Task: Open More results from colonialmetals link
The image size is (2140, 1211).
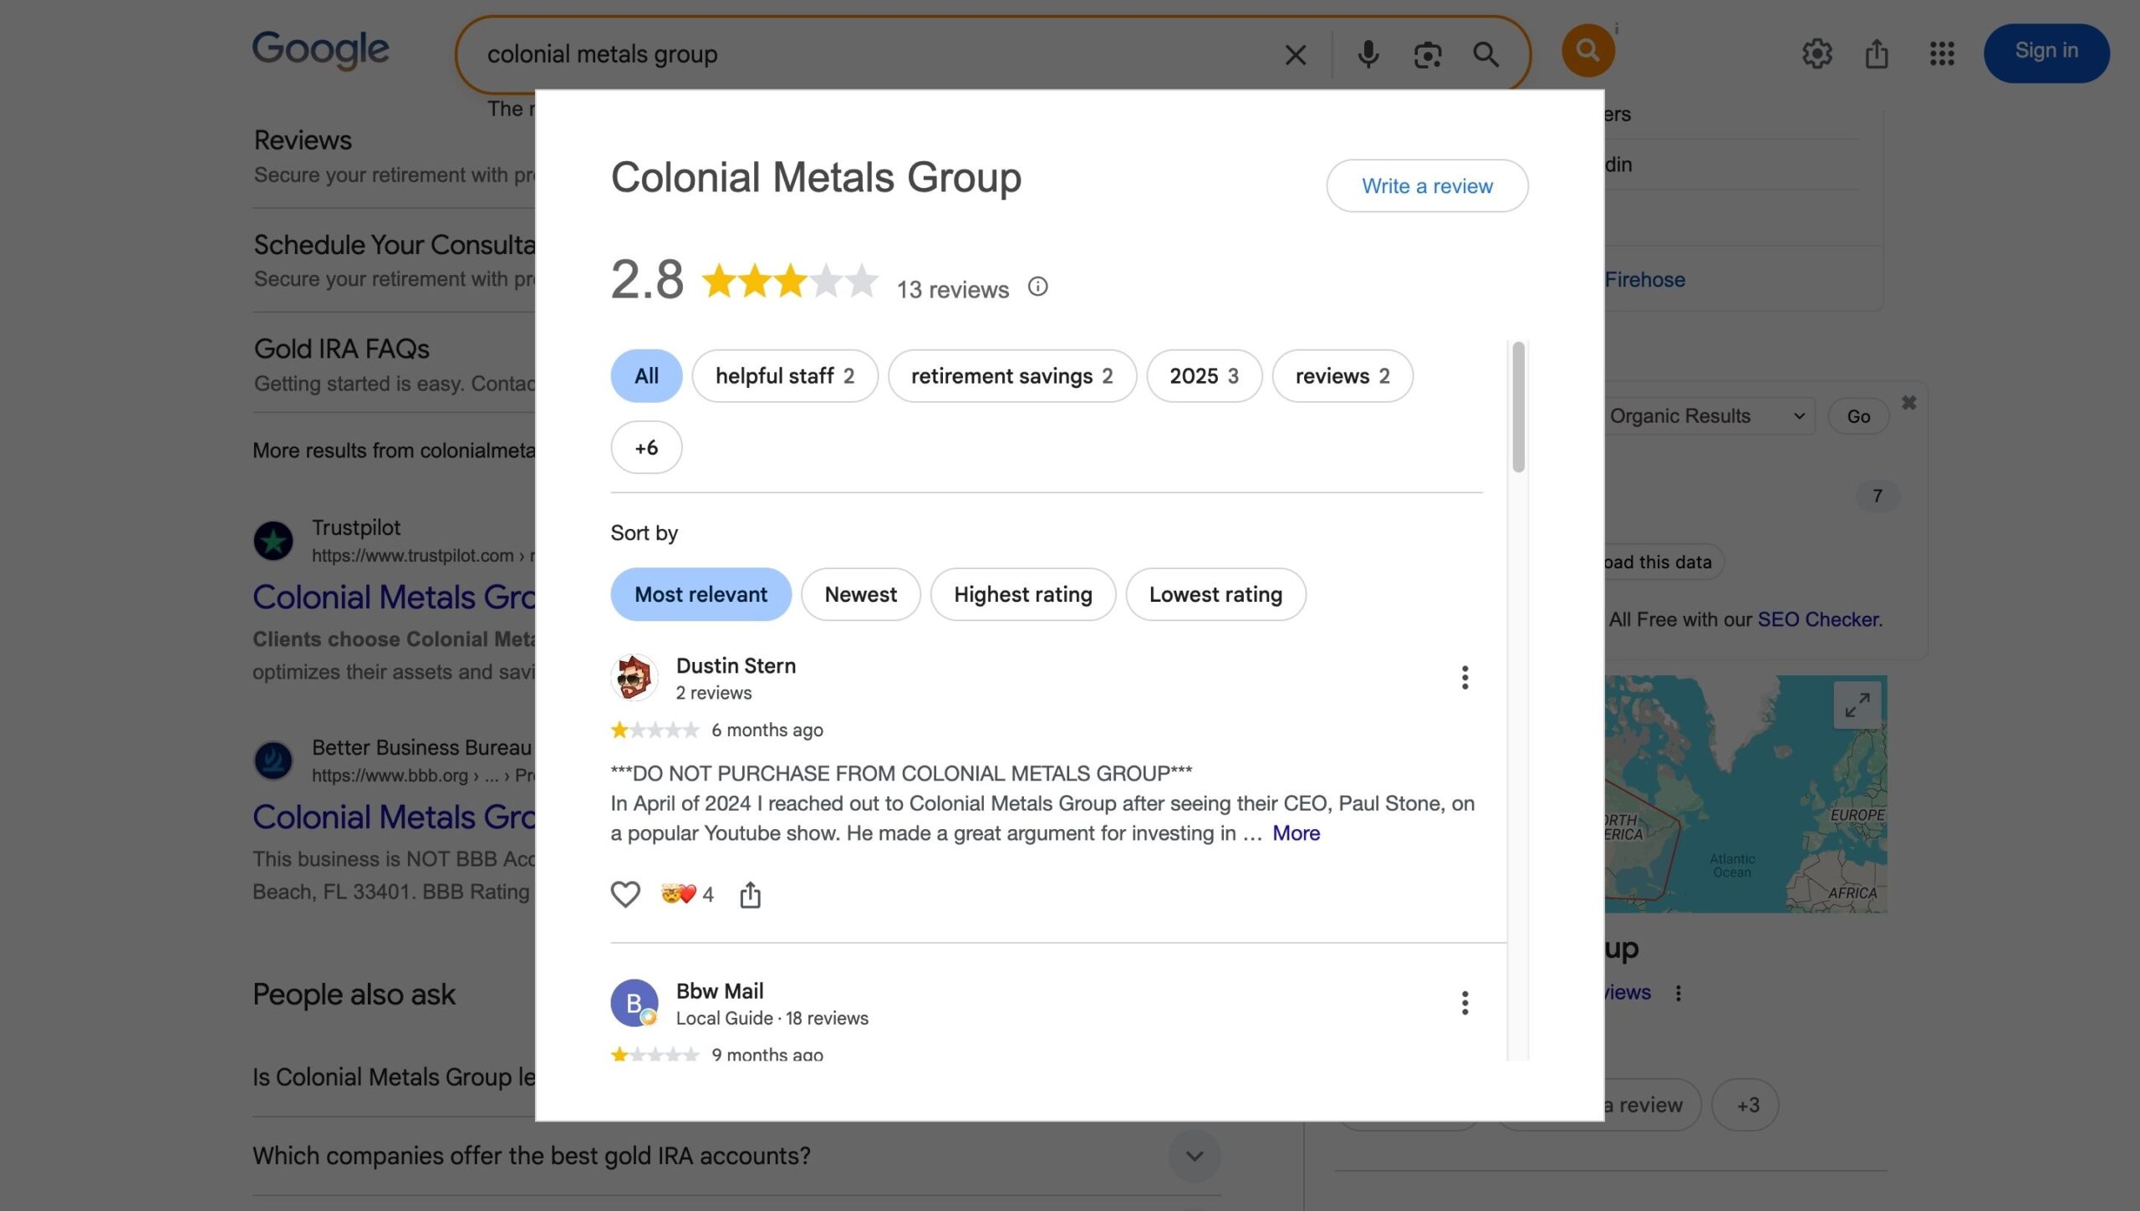Action: [x=394, y=450]
